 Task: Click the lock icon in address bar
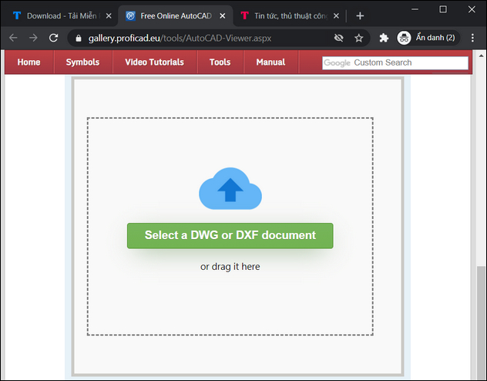[79, 39]
